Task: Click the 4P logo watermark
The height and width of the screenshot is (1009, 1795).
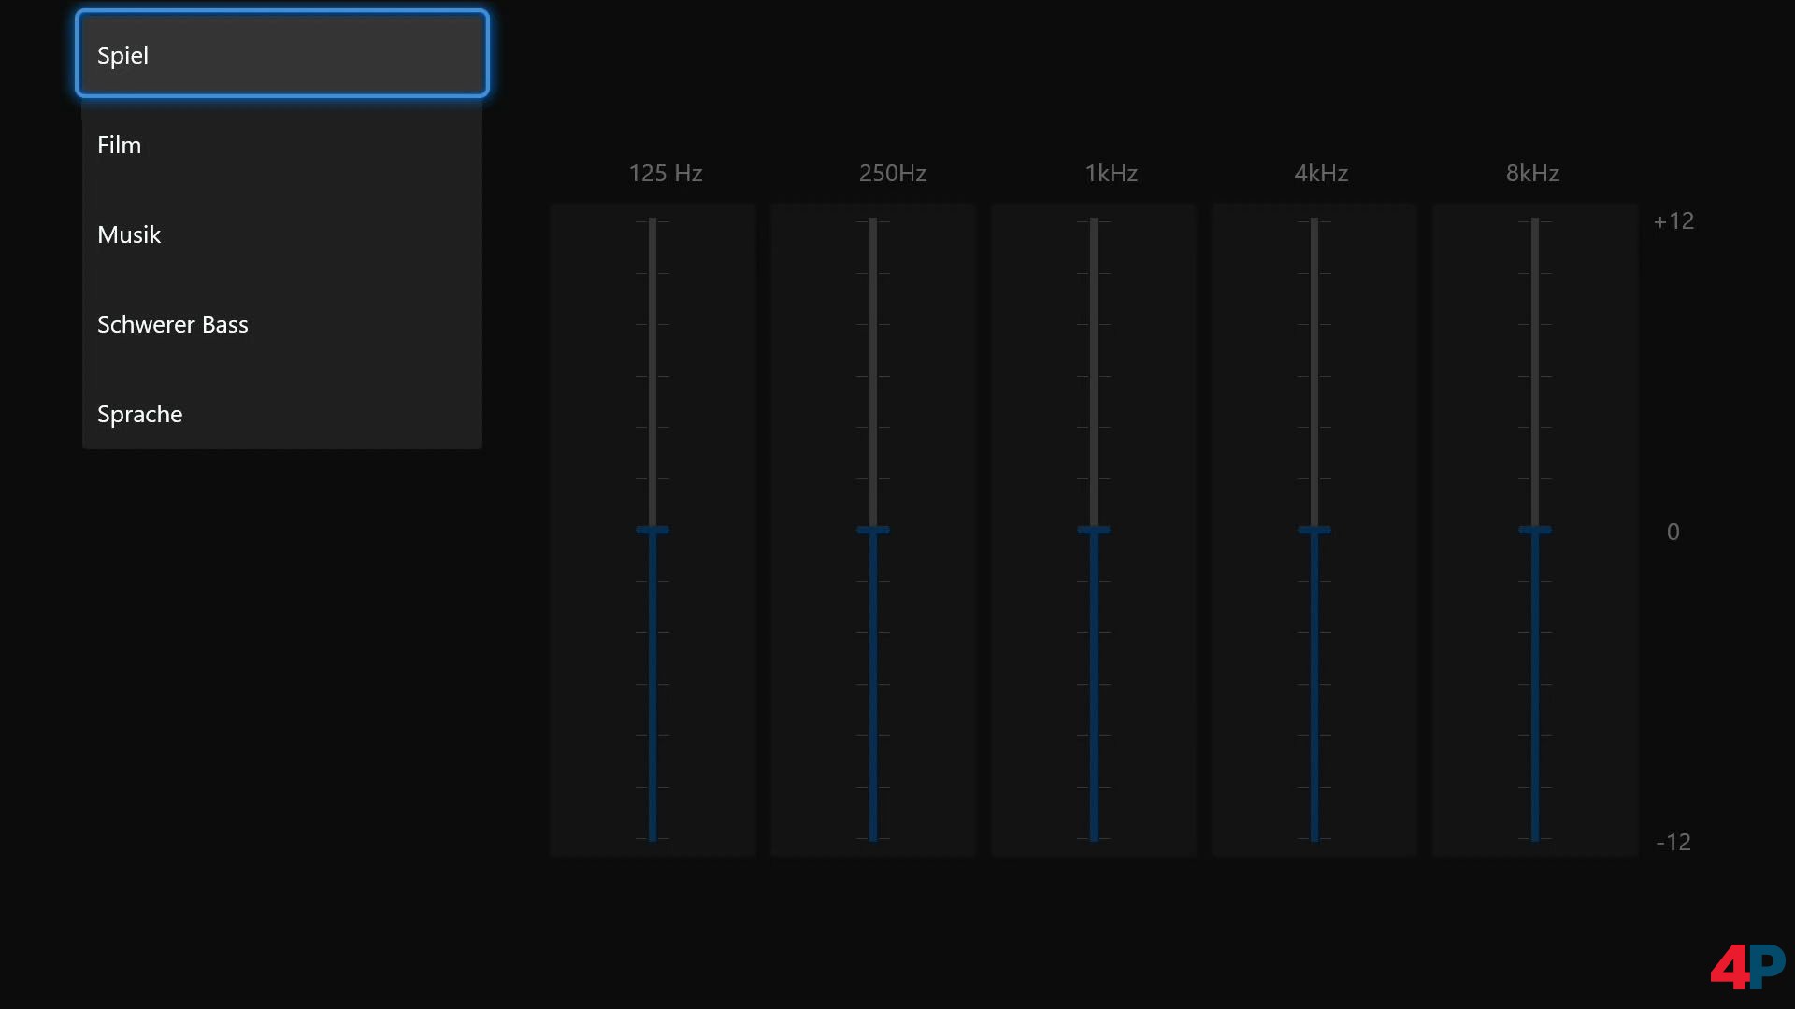Action: pyautogui.click(x=1747, y=966)
